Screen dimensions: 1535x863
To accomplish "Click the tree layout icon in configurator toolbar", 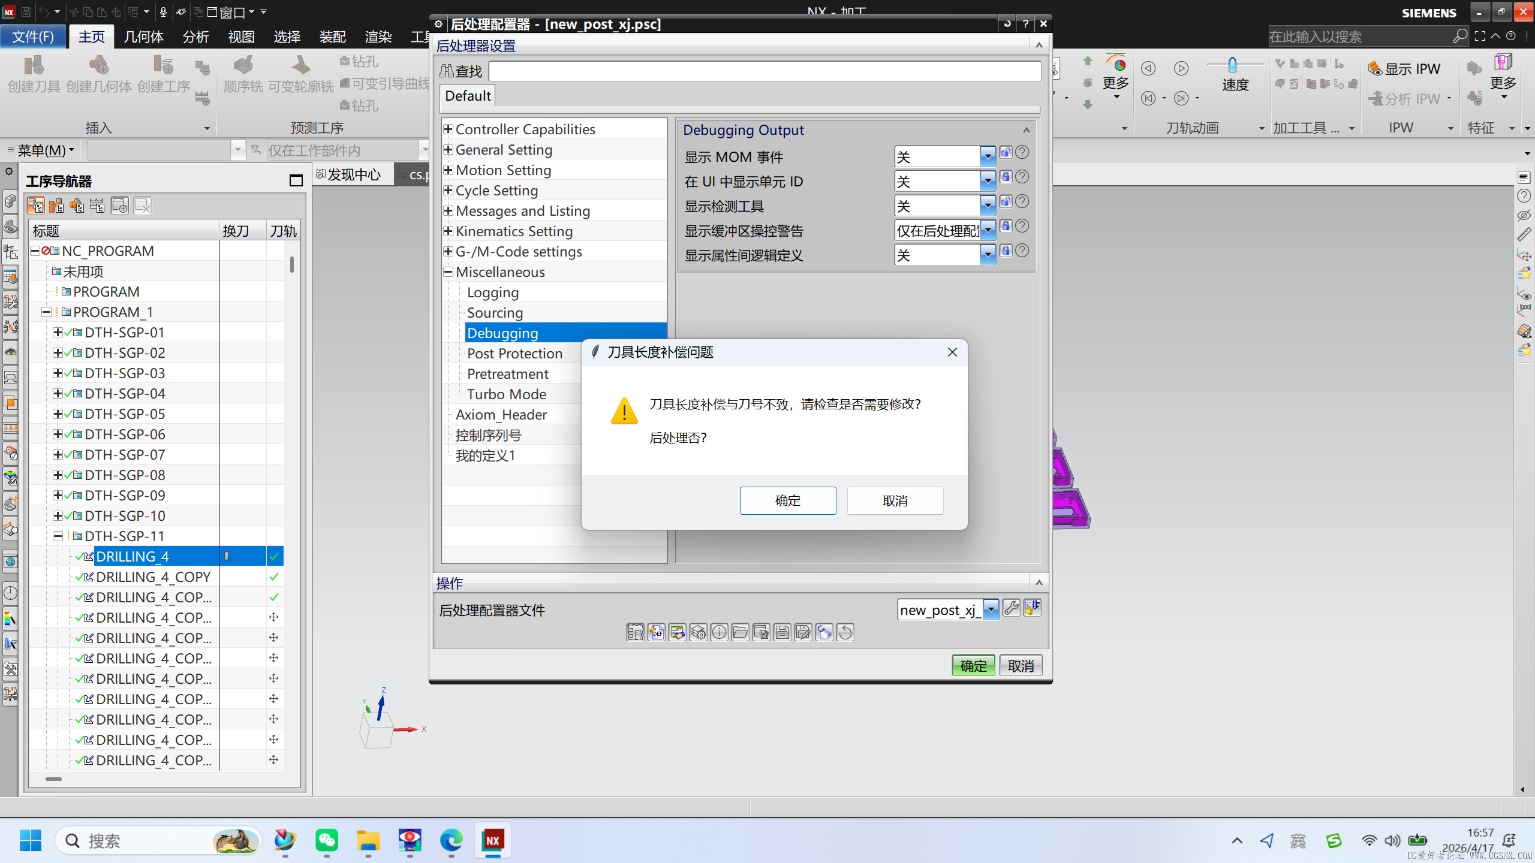I will coord(636,632).
